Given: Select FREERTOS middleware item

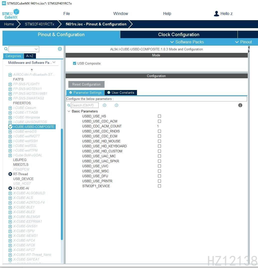Looking at the screenshot, I should coord(22,103).
